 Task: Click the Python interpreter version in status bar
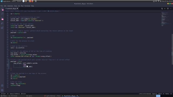point(15,94)
